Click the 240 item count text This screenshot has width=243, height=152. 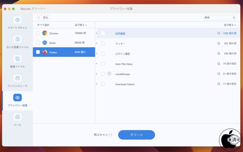click(x=230, y=54)
